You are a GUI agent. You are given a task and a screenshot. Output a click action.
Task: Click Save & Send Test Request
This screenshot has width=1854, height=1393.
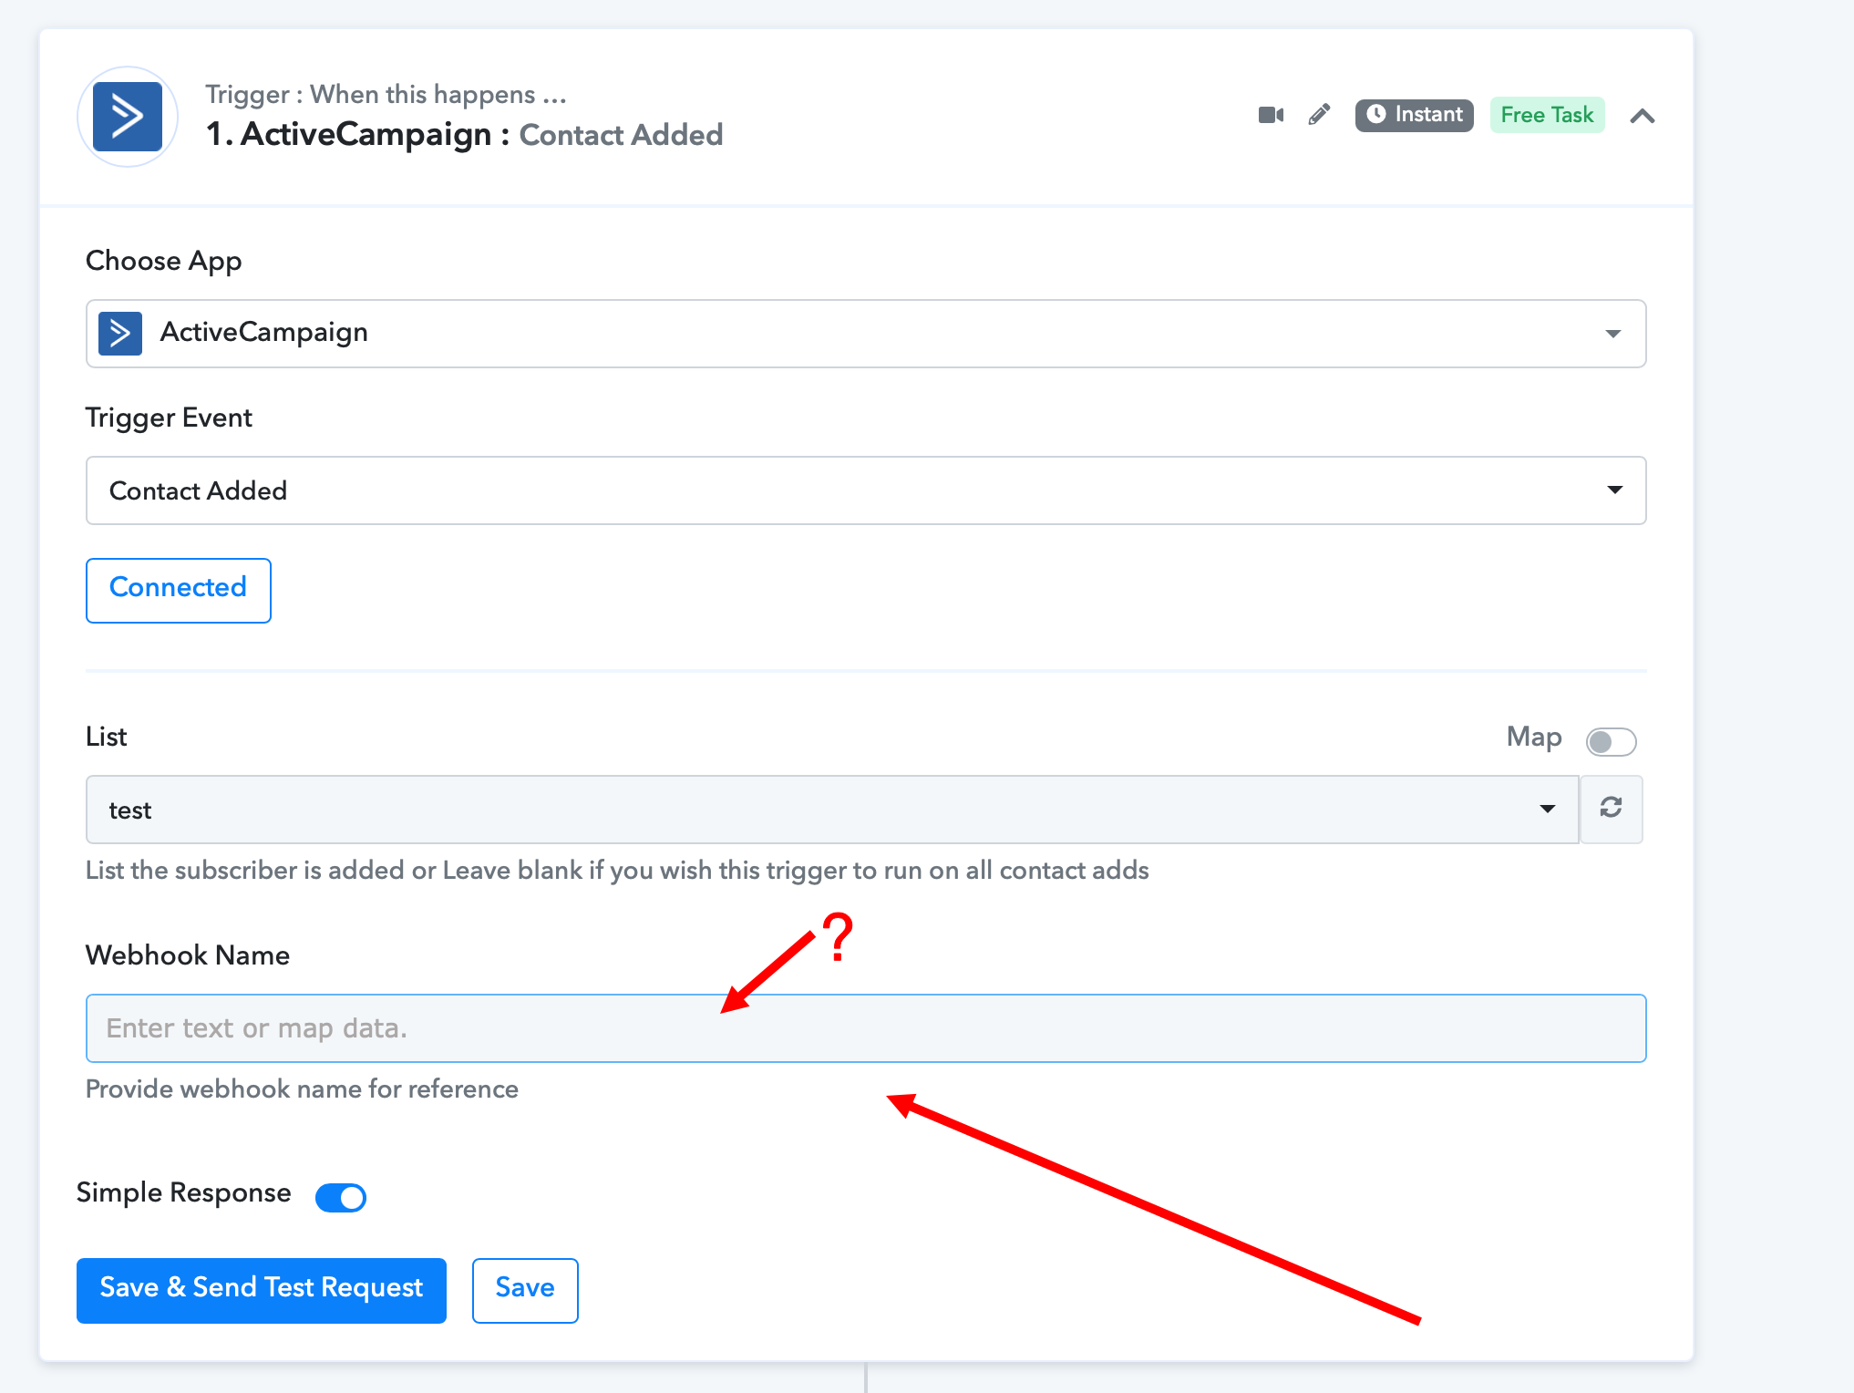click(262, 1290)
